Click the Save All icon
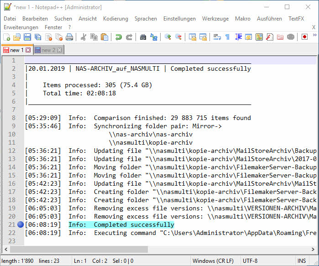The image size is (319, 266). click(38, 37)
